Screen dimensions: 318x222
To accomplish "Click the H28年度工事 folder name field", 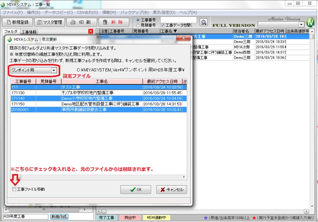I will [x=26, y=217].
